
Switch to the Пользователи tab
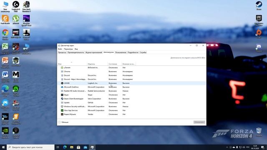(x=121, y=52)
